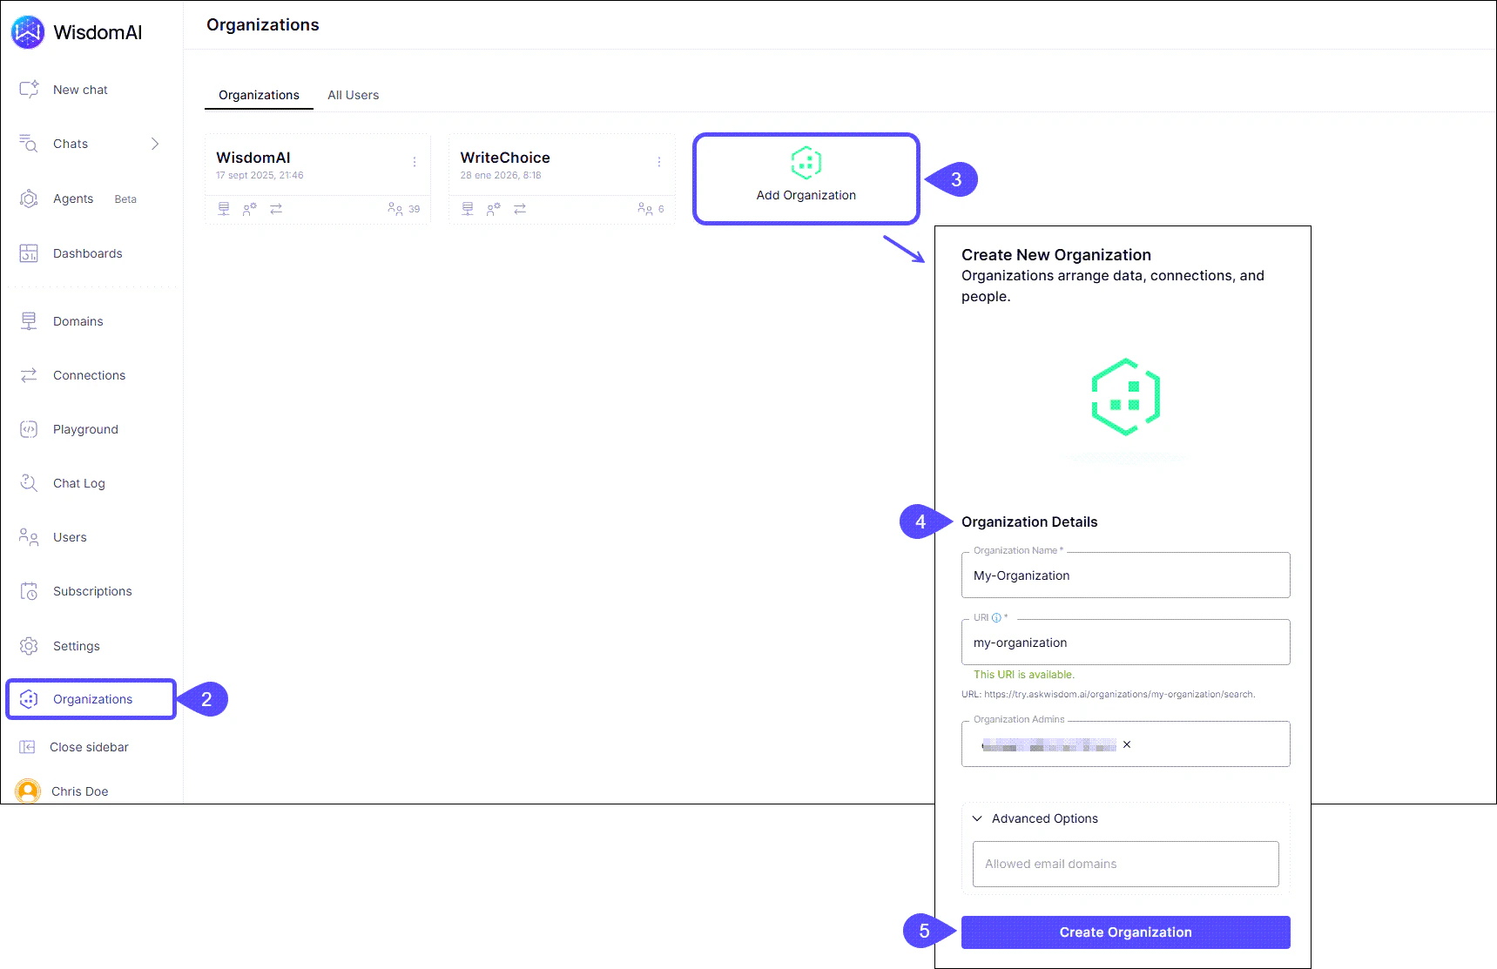
Task: Open the Playground
Action: [84, 428]
